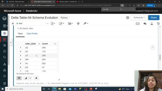Viewport: 162px width, 91px height.
Task: Click the Share button
Action: point(154,17)
